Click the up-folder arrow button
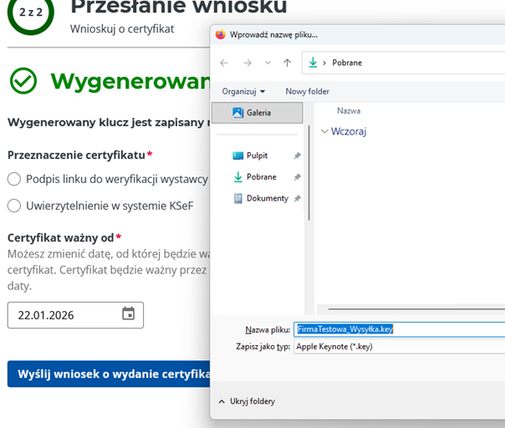The height and width of the screenshot is (428, 505). [x=287, y=63]
